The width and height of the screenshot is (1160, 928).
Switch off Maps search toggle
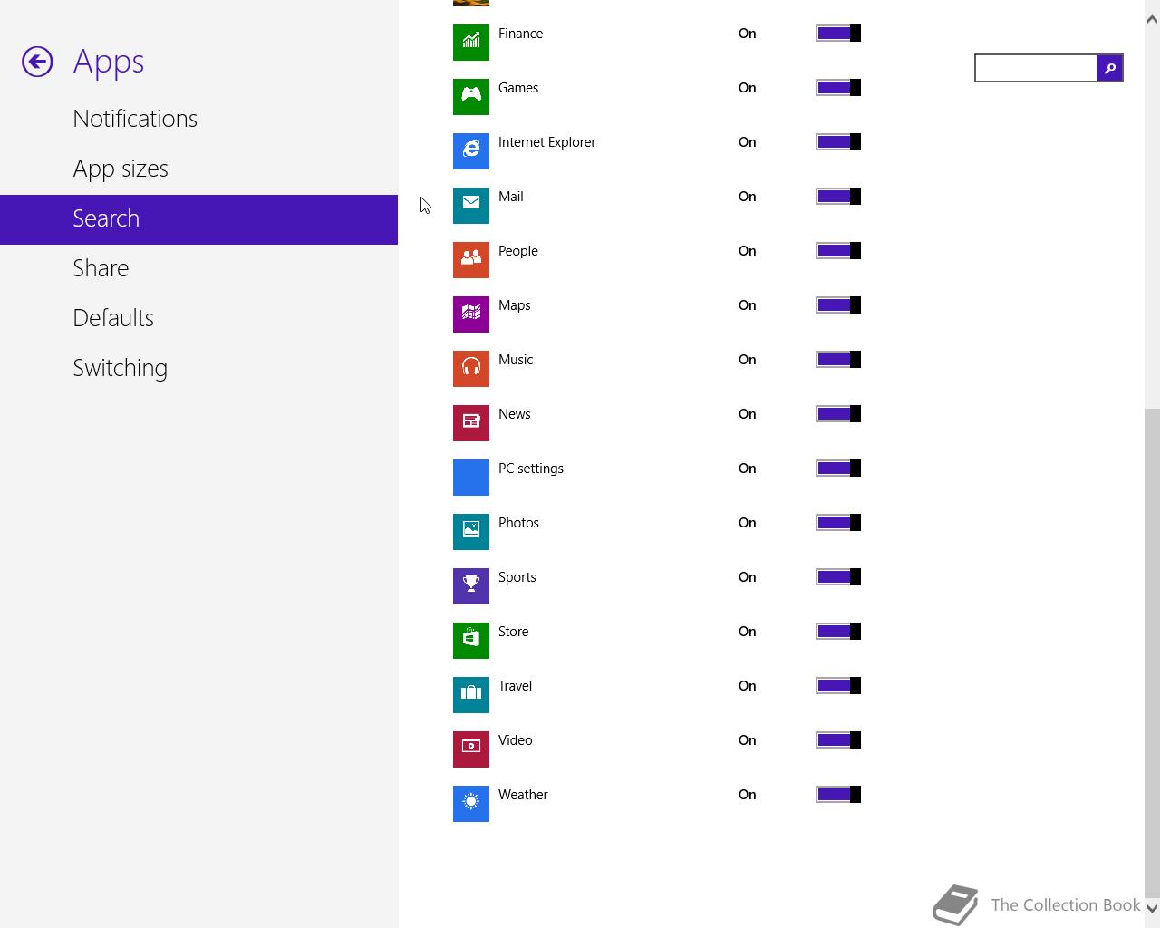[x=838, y=305]
